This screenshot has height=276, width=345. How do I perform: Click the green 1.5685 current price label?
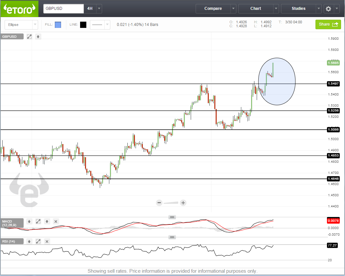(x=333, y=63)
